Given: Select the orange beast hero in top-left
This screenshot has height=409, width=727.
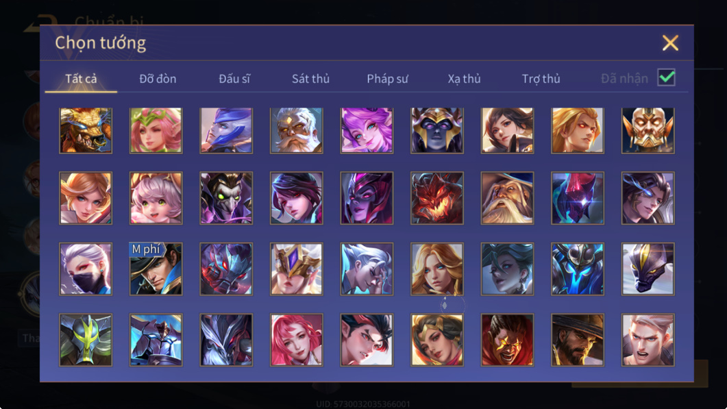Looking at the screenshot, I should [86, 130].
